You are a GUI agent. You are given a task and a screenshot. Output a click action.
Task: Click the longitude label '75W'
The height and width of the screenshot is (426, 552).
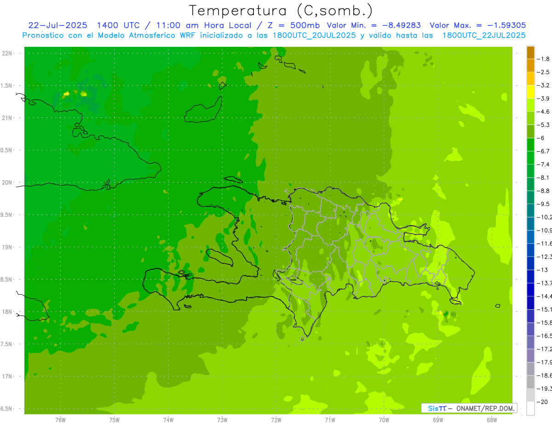click(x=114, y=420)
